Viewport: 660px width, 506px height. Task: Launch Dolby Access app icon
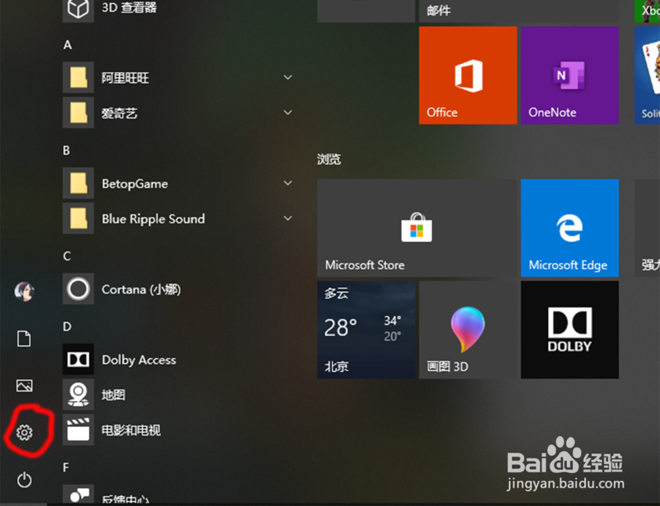coord(79,360)
